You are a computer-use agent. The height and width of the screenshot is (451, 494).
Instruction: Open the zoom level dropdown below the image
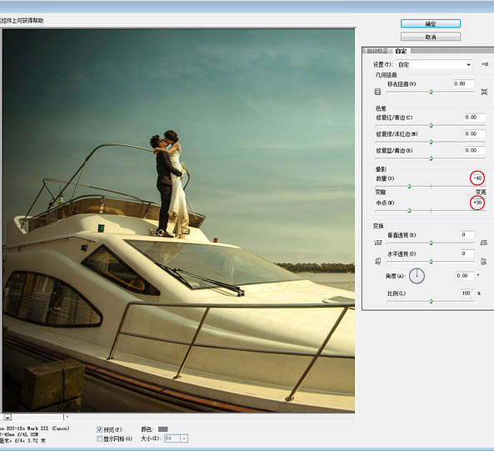pyautogui.click(x=7, y=418)
